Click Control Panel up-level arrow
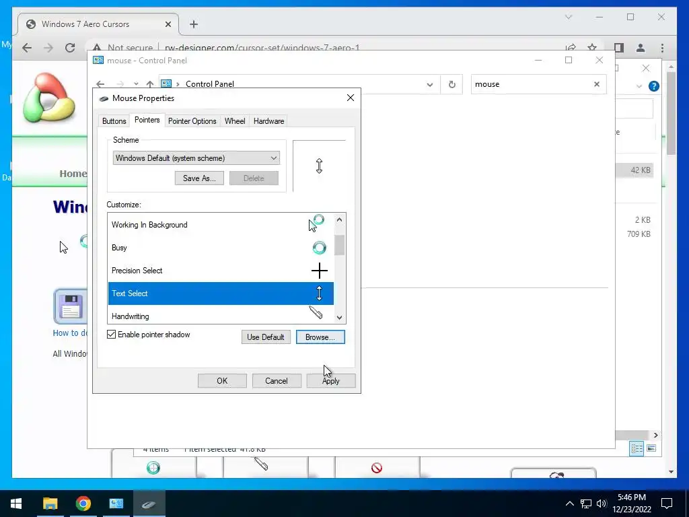The height and width of the screenshot is (517, 689). coord(150,84)
